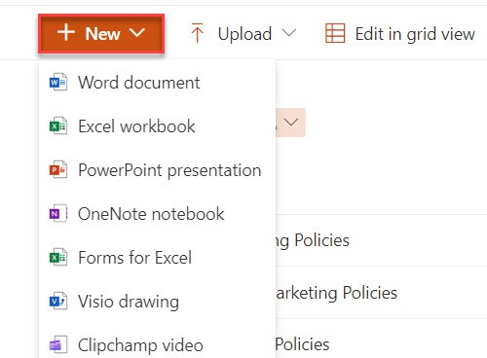Click the plus icon on New button
The width and height of the screenshot is (487, 358).
point(66,32)
